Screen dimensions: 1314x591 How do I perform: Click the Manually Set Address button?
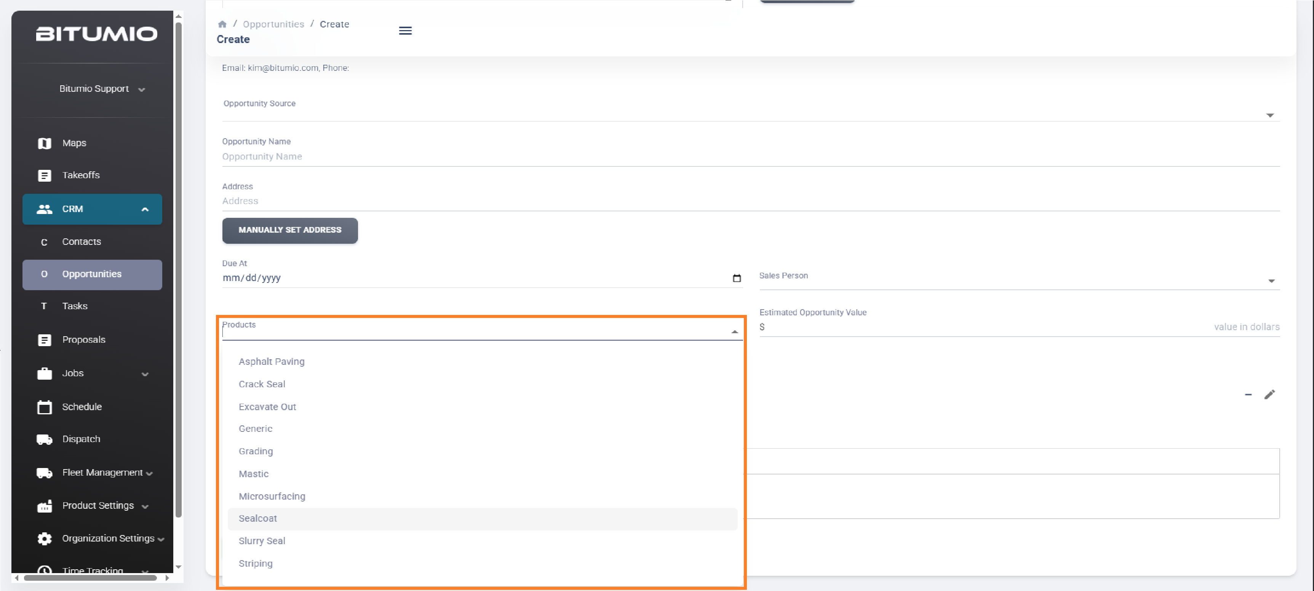click(290, 230)
